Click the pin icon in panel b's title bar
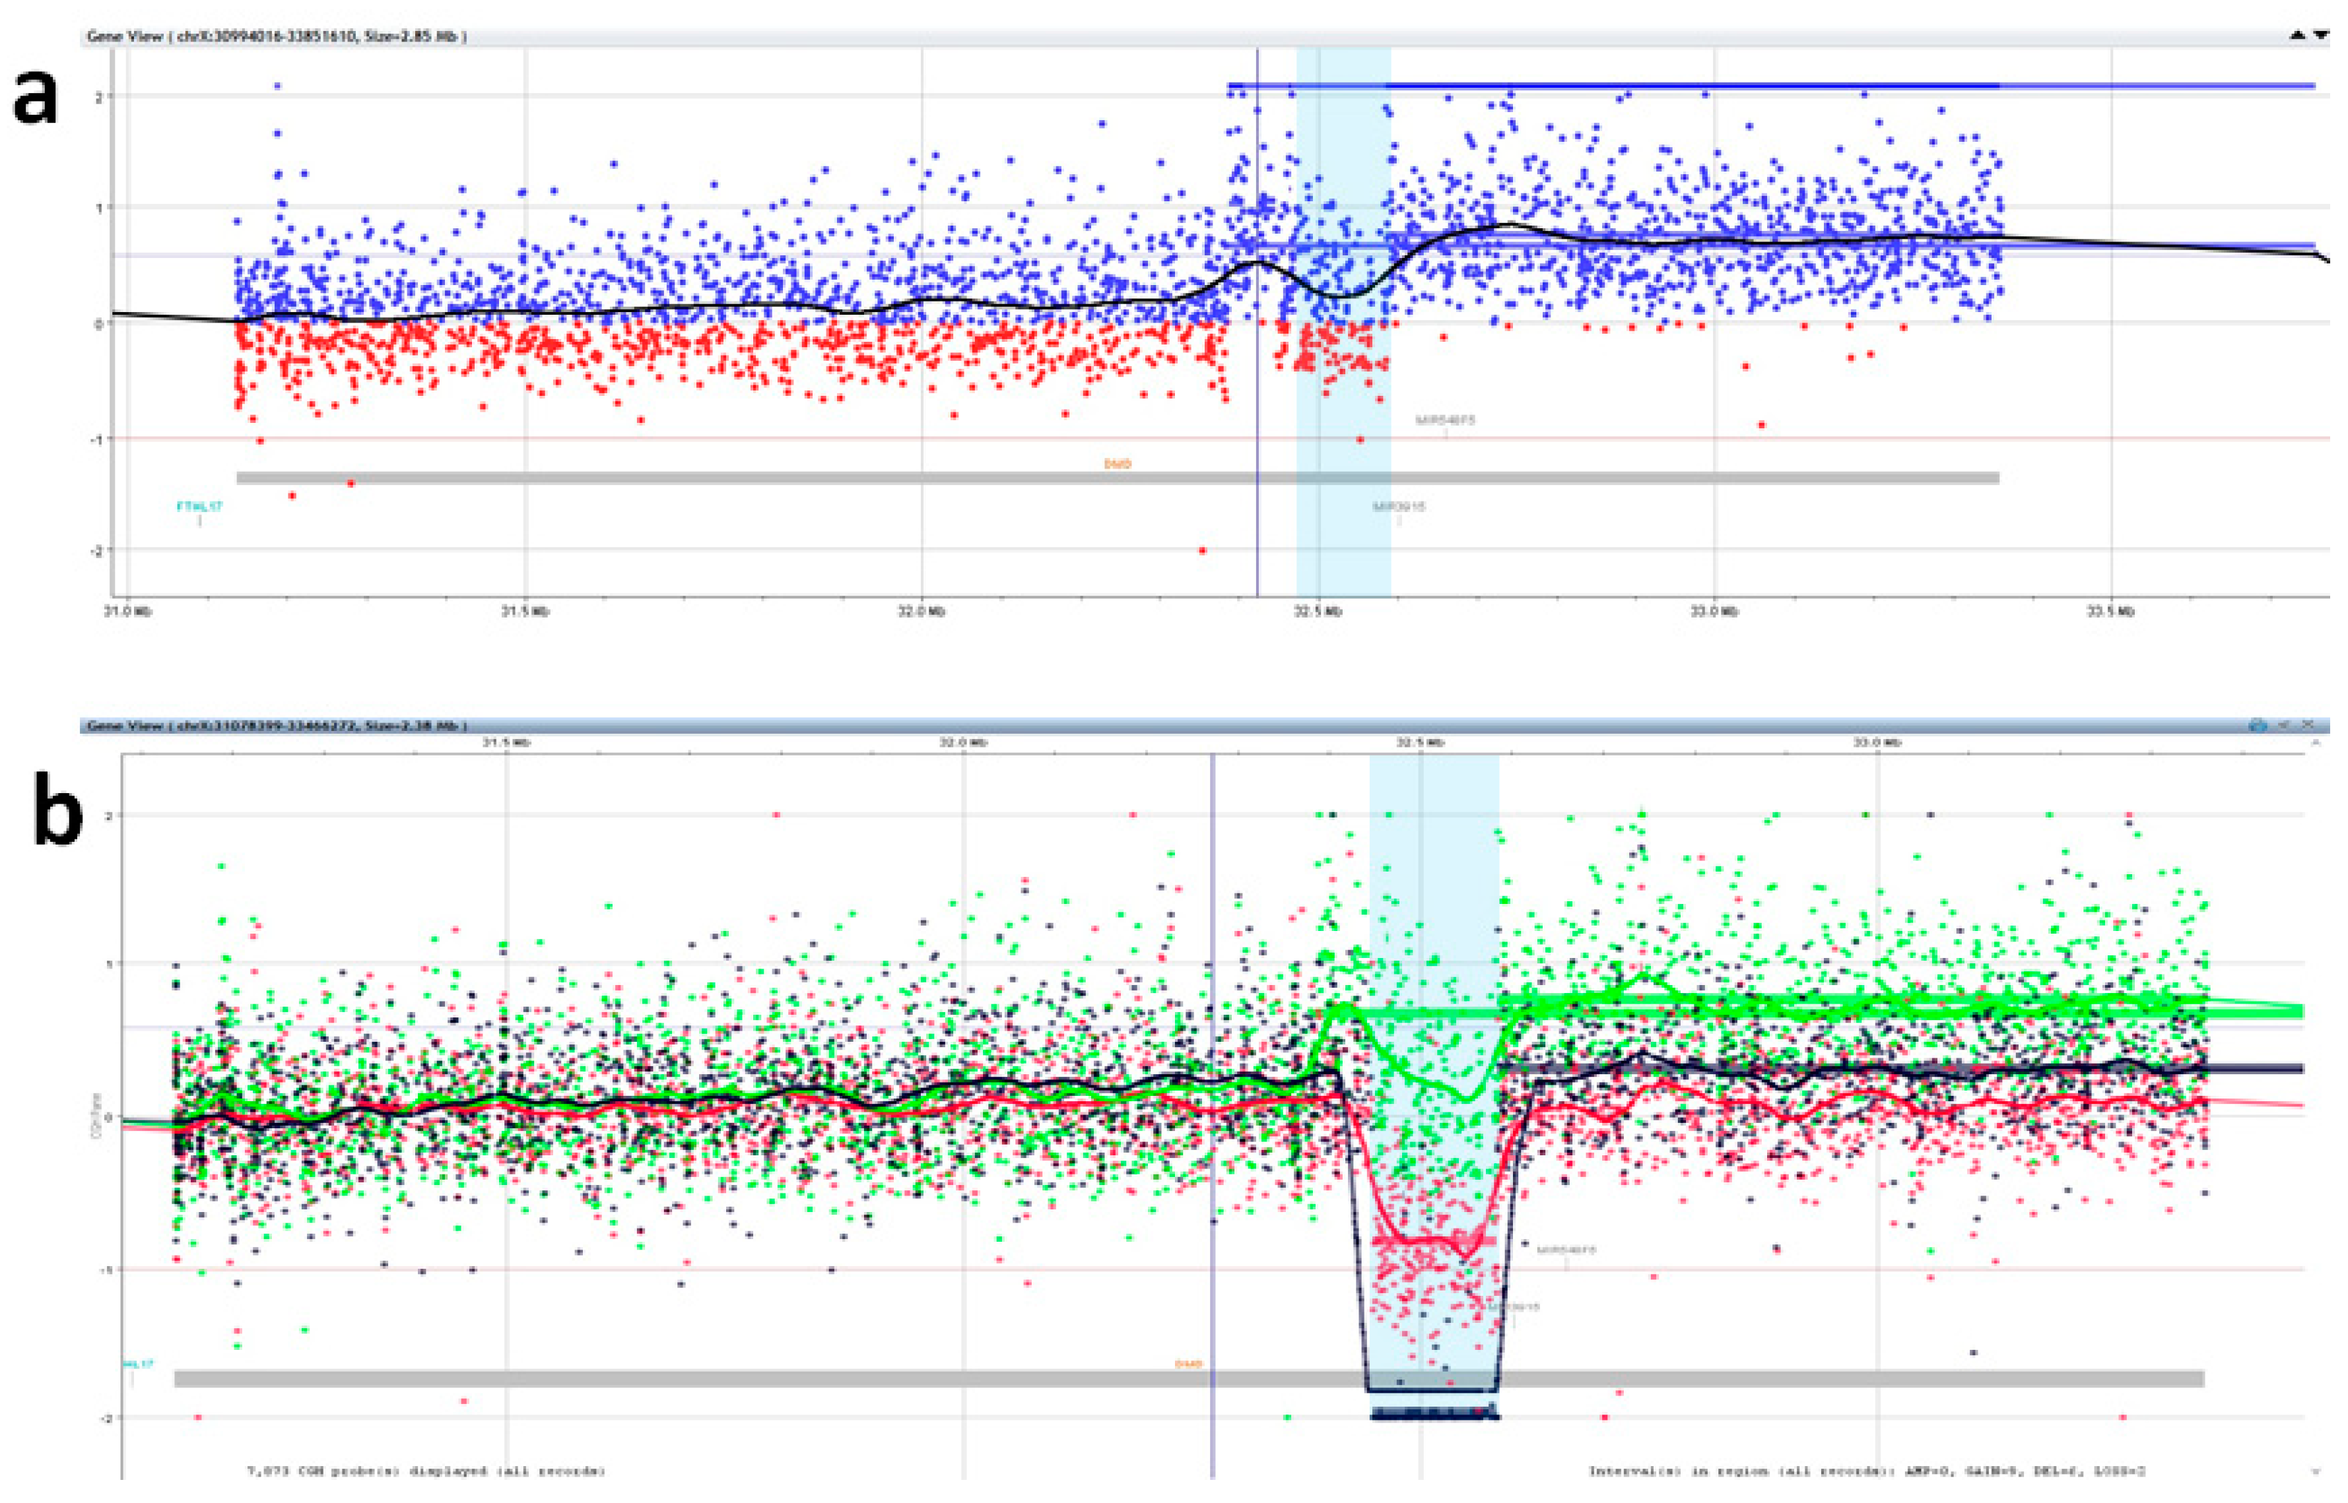Image resolution: width=2348 pixels, height=1503 pixels. pyautogui.click(x=2283, y=725)
